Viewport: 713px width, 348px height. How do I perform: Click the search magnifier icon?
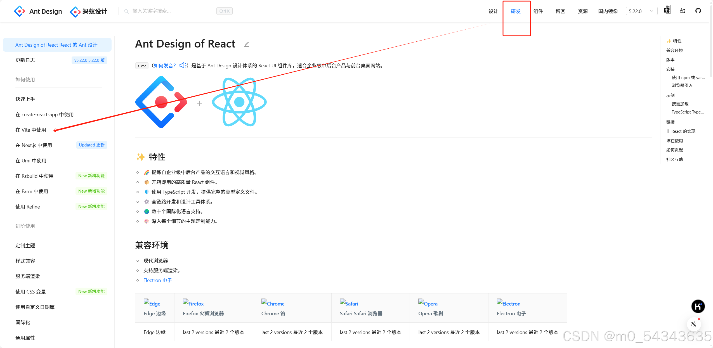126,11
